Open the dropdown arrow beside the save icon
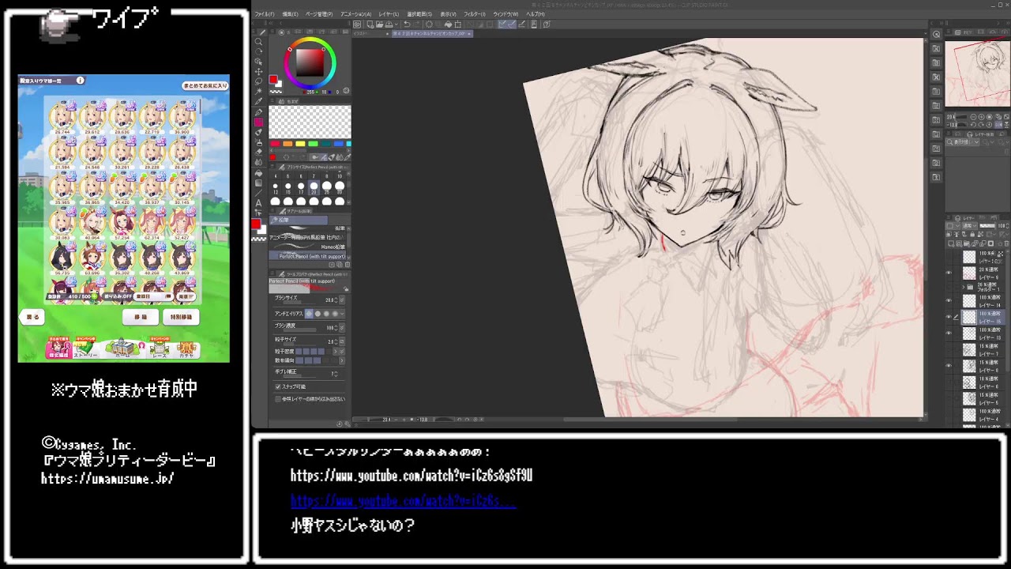1011x569 pixels. pos(397,24)
